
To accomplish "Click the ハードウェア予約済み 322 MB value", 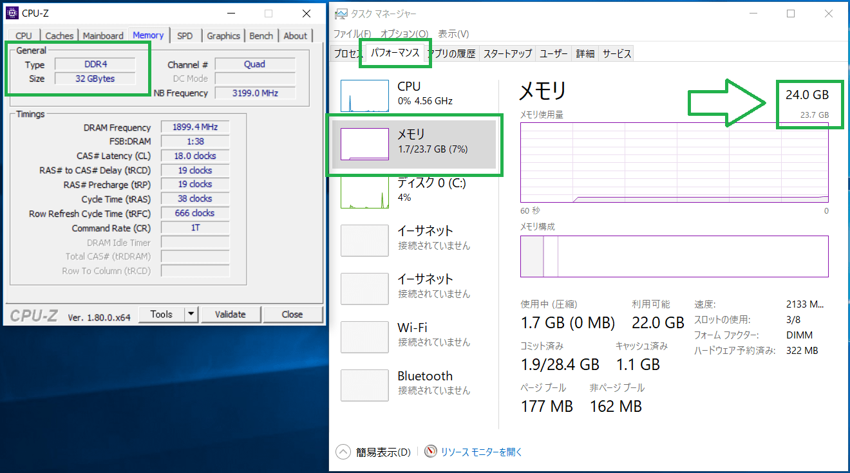I will click(x=802, y=351).
